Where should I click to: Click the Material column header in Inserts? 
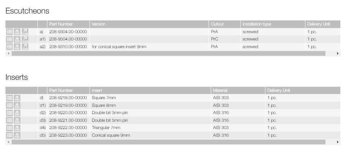coord(220,90)
